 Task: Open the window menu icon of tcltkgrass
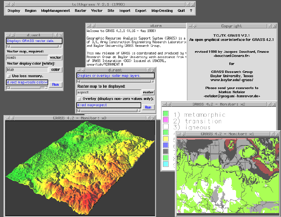[x=8, y=4]
